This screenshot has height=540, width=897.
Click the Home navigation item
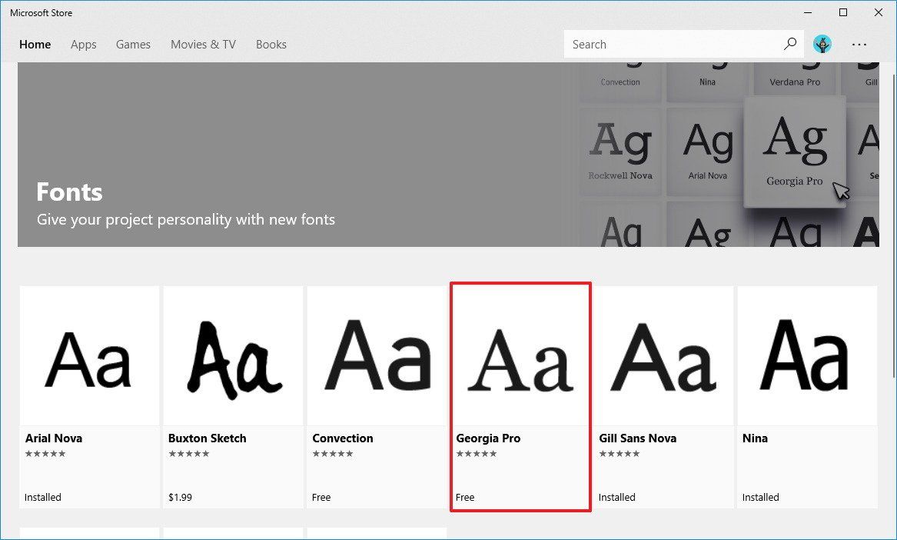[x=35, y=44]
